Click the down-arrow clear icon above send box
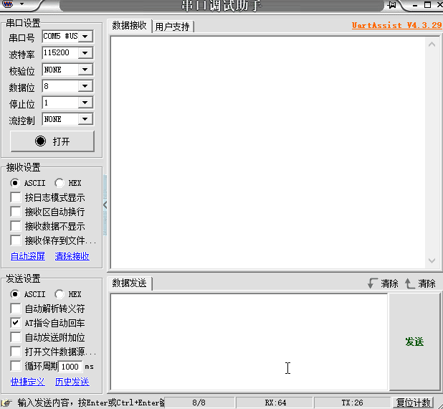Screen dimensions: 443x409 click(371, 283)
